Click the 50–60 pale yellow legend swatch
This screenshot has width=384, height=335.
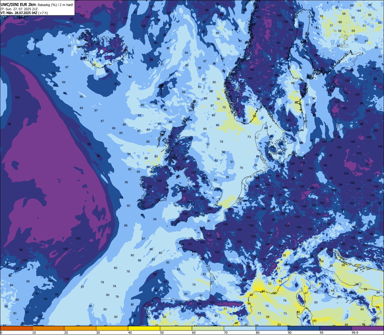coord(176,328)
